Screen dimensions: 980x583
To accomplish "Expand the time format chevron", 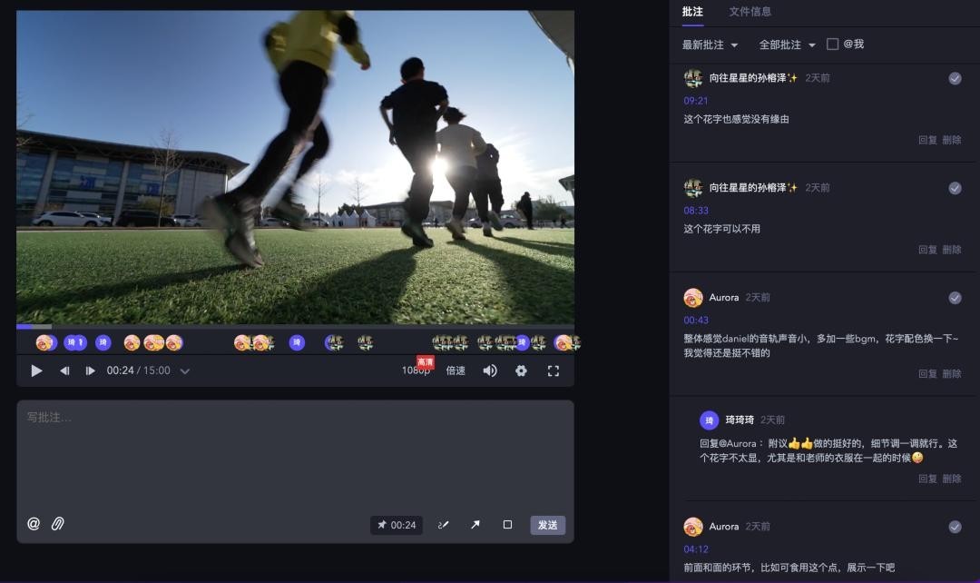I will tap(185, 371).
